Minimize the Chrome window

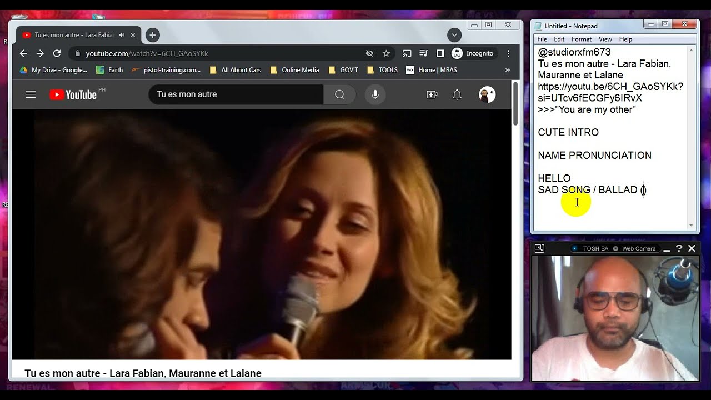tap(474, 25)
